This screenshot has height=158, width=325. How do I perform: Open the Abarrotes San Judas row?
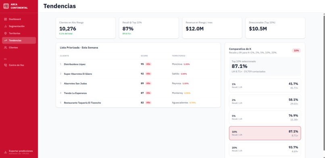click(x=138, y=84)
